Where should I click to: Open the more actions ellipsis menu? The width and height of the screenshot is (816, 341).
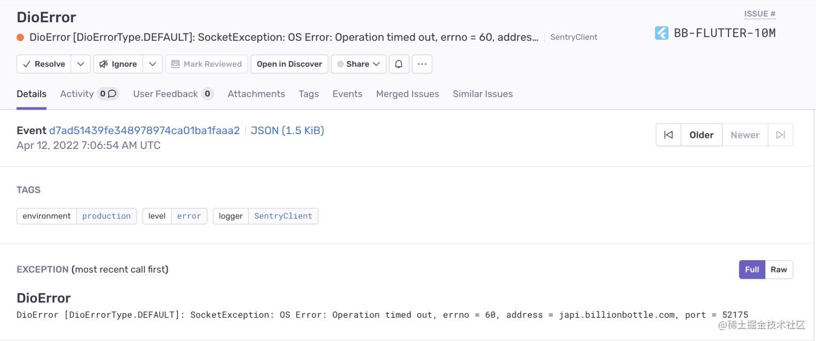(422, 64)
